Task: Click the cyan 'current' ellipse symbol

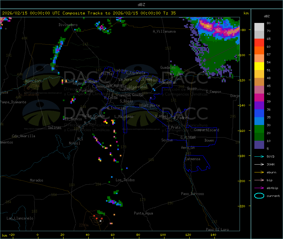Action: click(x=259, y=196)
